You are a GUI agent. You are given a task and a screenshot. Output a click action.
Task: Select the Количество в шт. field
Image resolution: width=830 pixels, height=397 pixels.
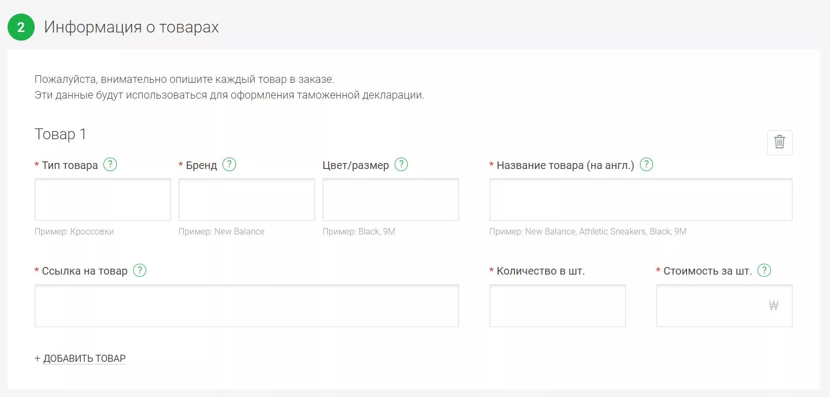click(558, 305)
